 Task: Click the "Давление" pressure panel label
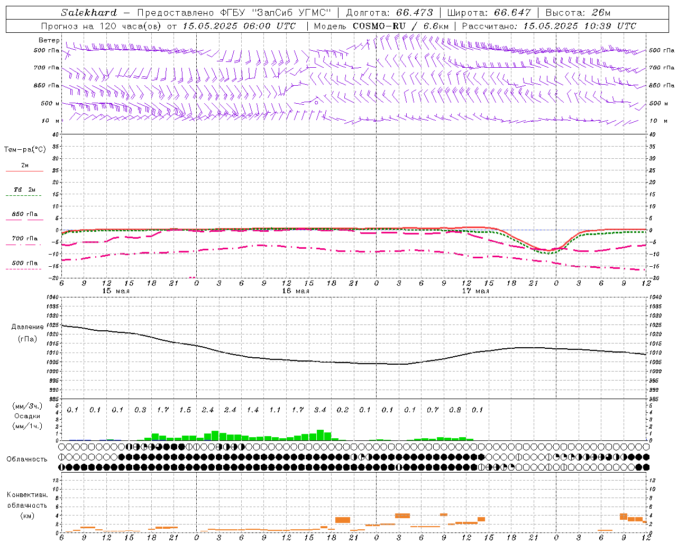pos(28,327)
